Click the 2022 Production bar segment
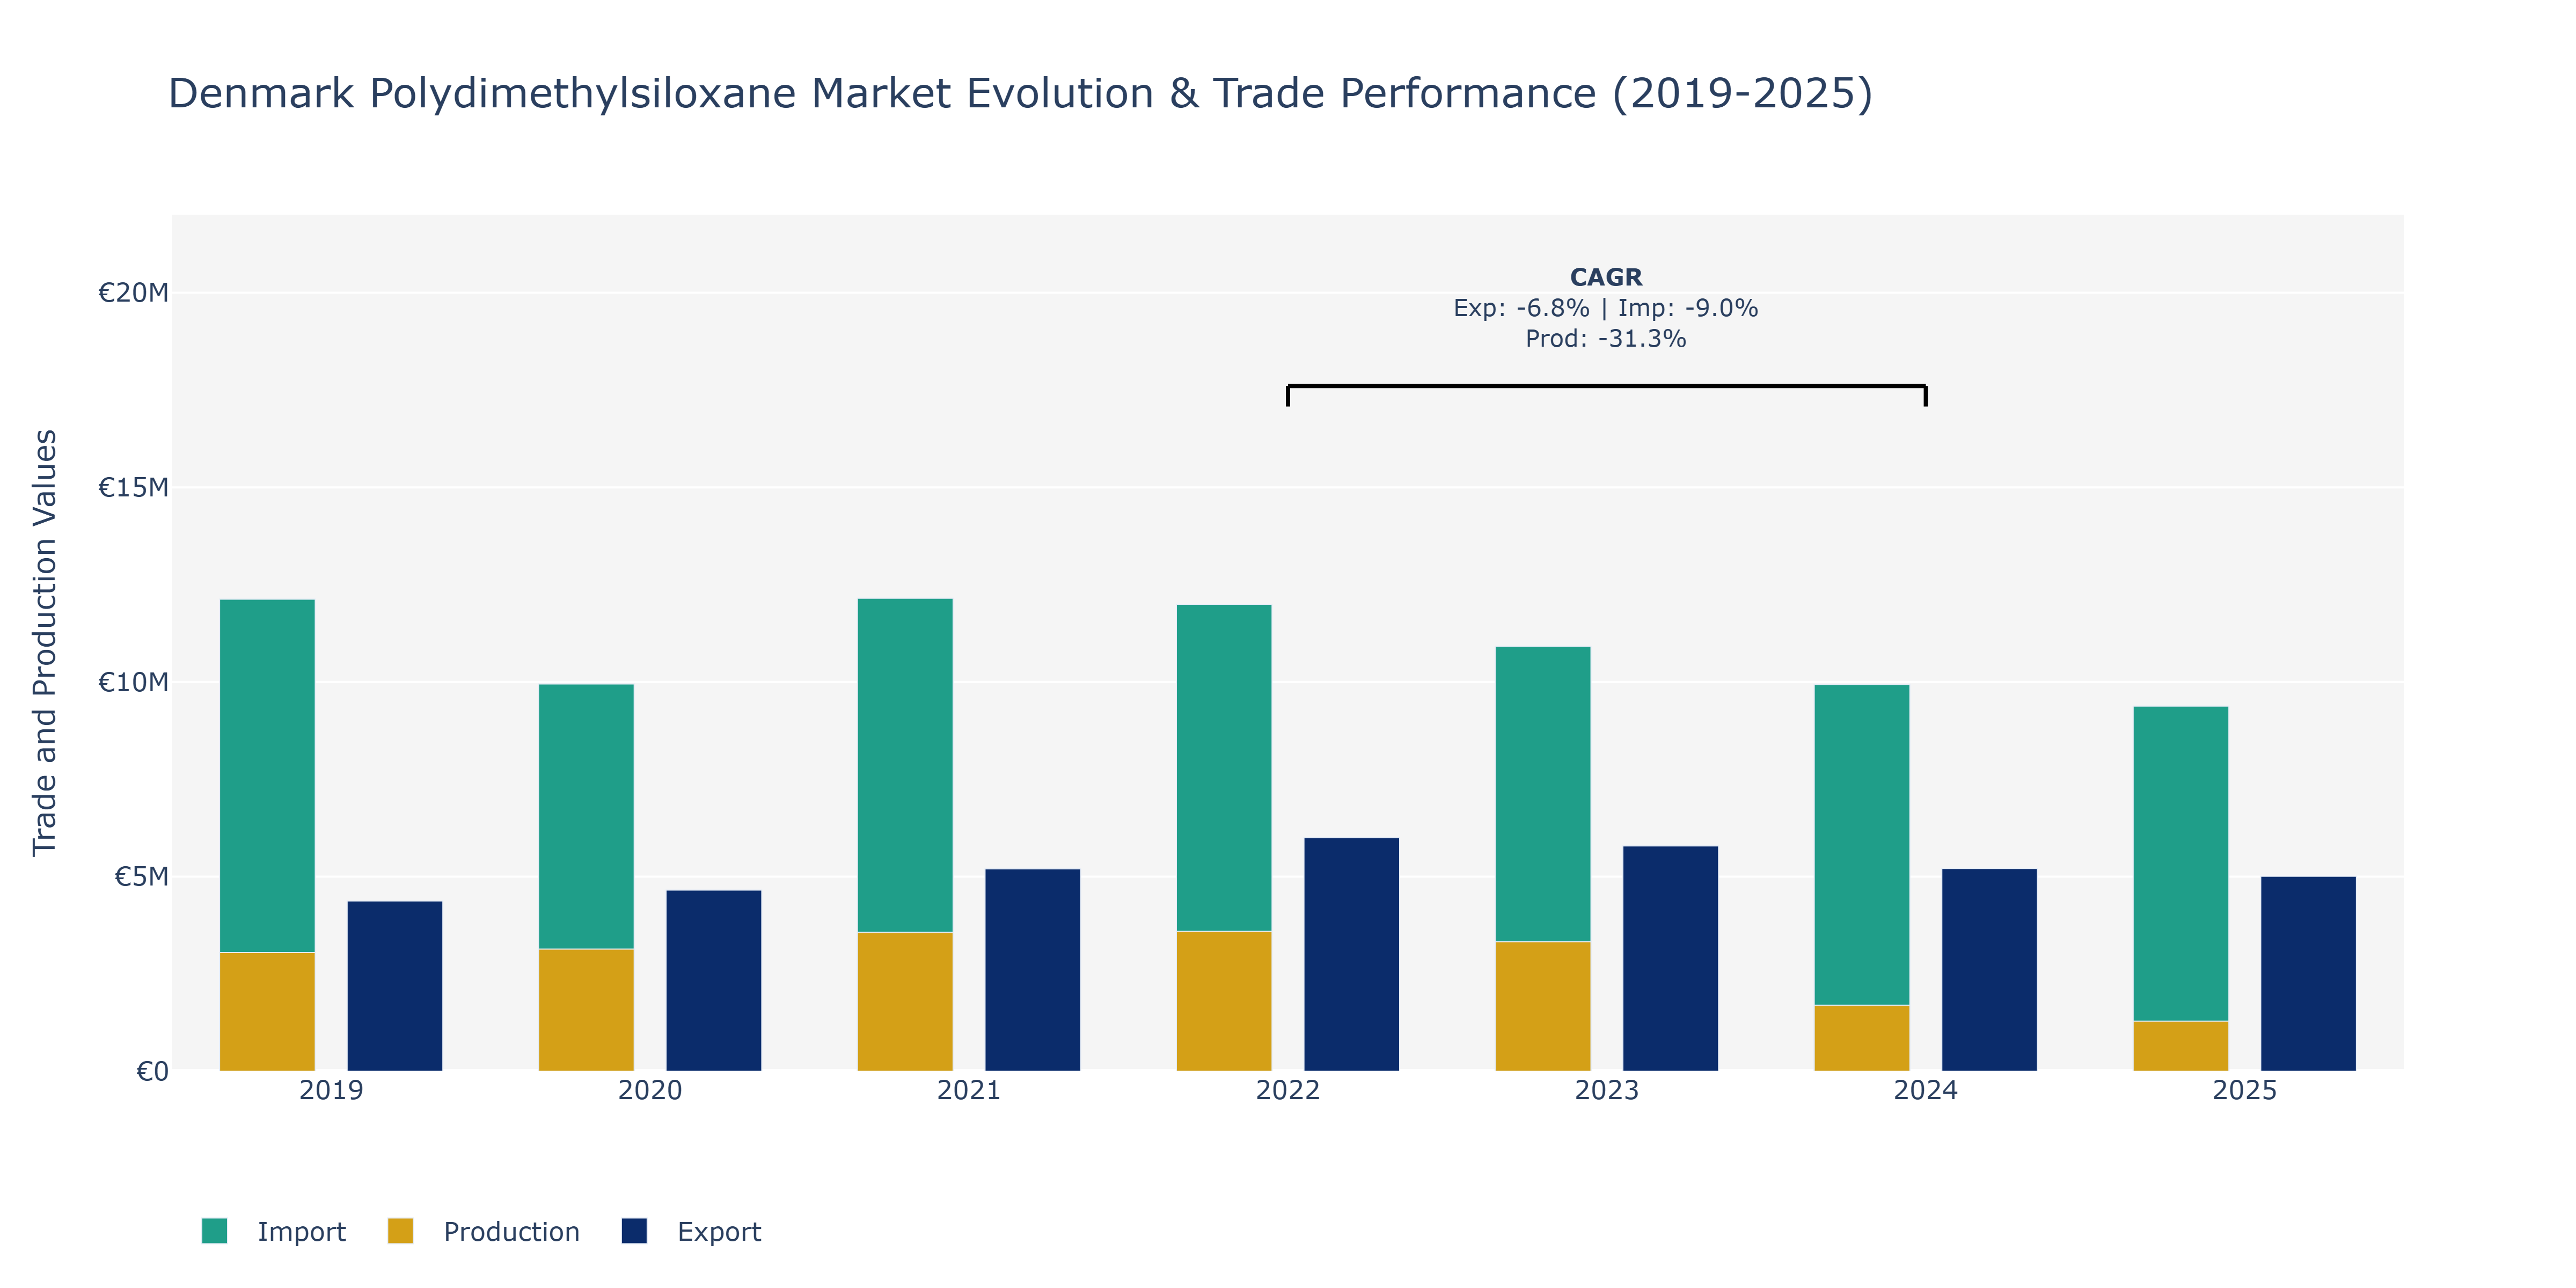This screenshot has width=2576, height=1288. coord(1224,1001)
